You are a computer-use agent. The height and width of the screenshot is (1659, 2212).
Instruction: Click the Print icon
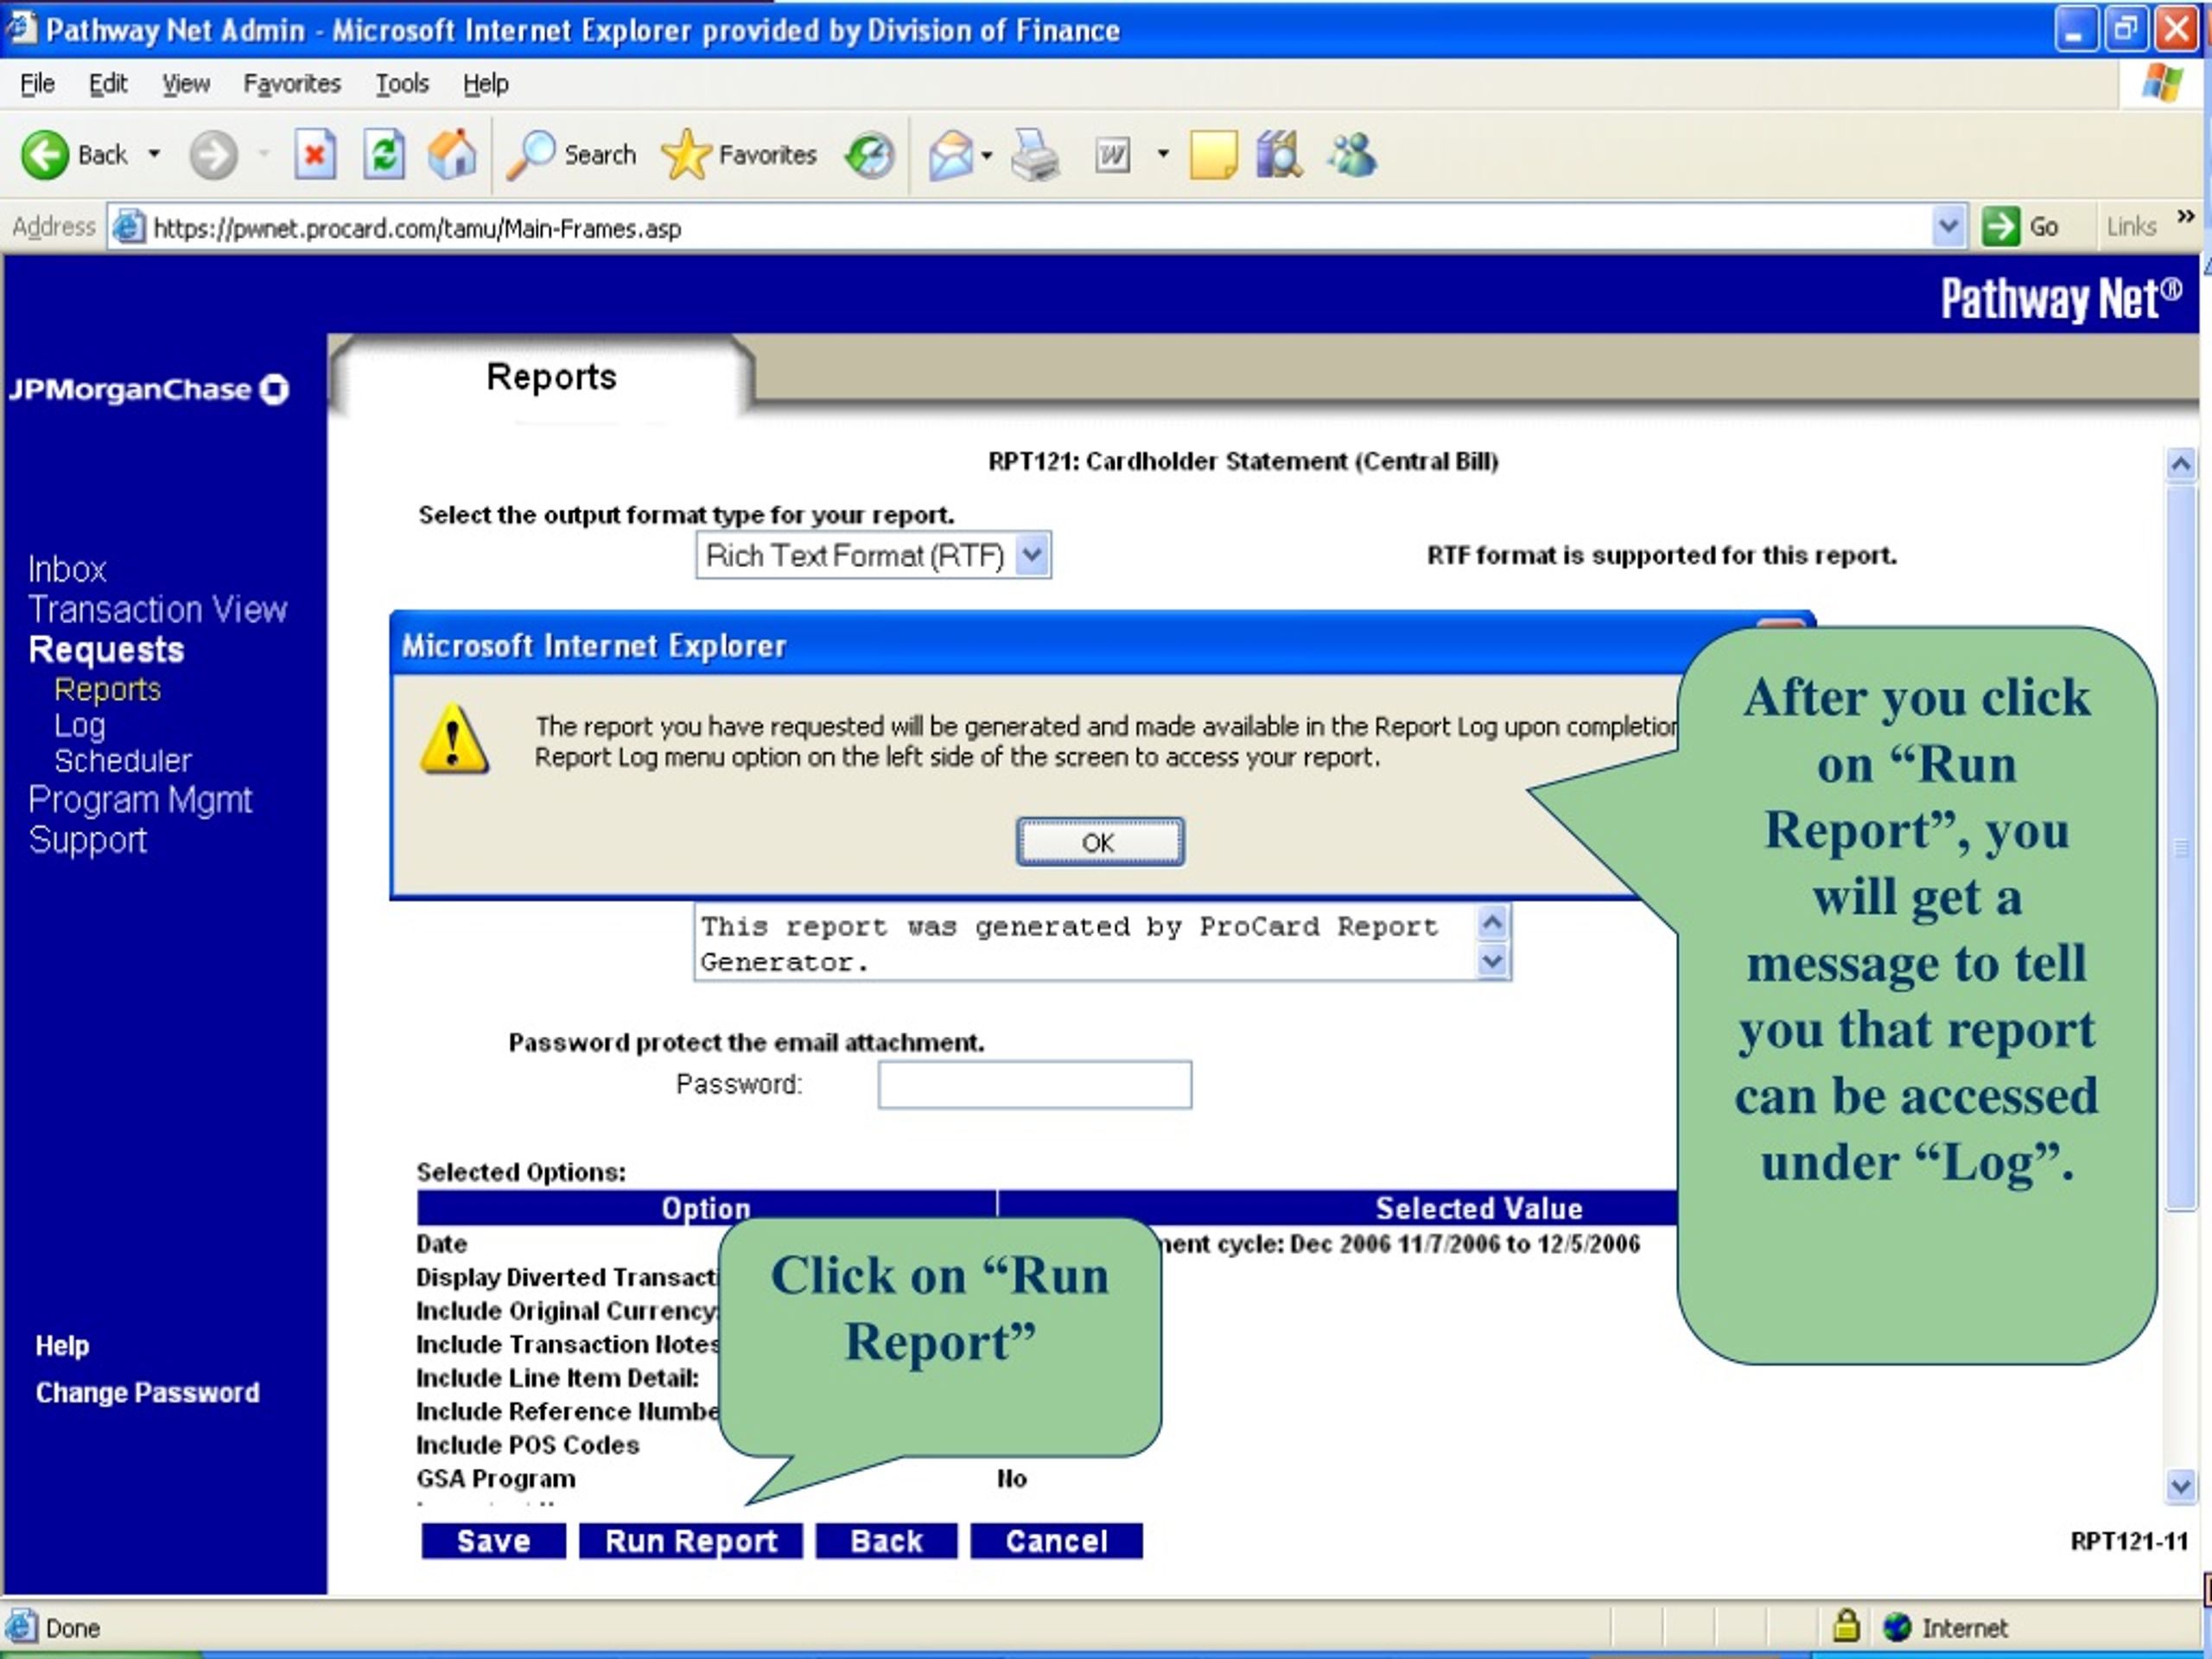1035,155
